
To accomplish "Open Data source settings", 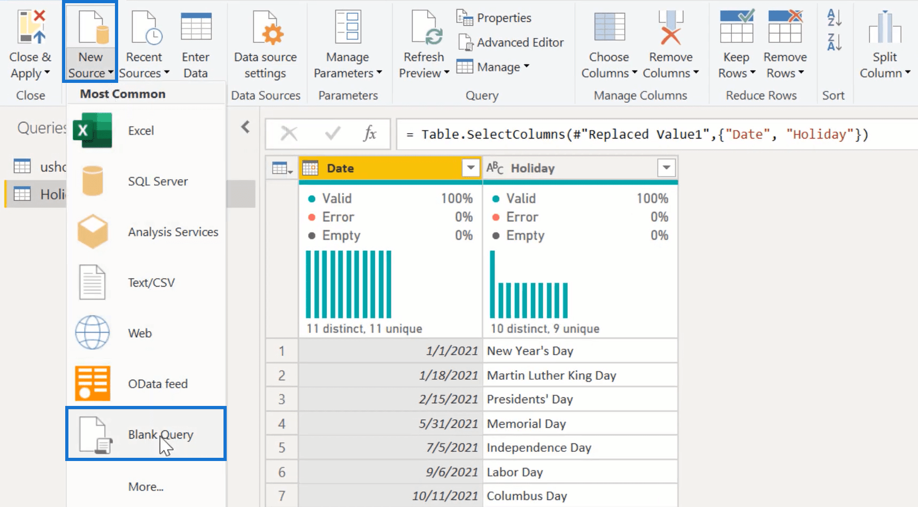I will click(266, 45).
